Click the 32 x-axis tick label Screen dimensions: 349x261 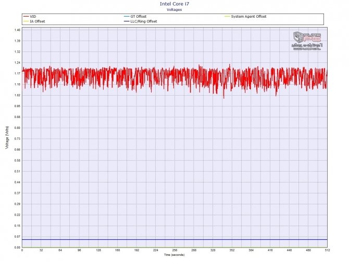tap(41, 250)
